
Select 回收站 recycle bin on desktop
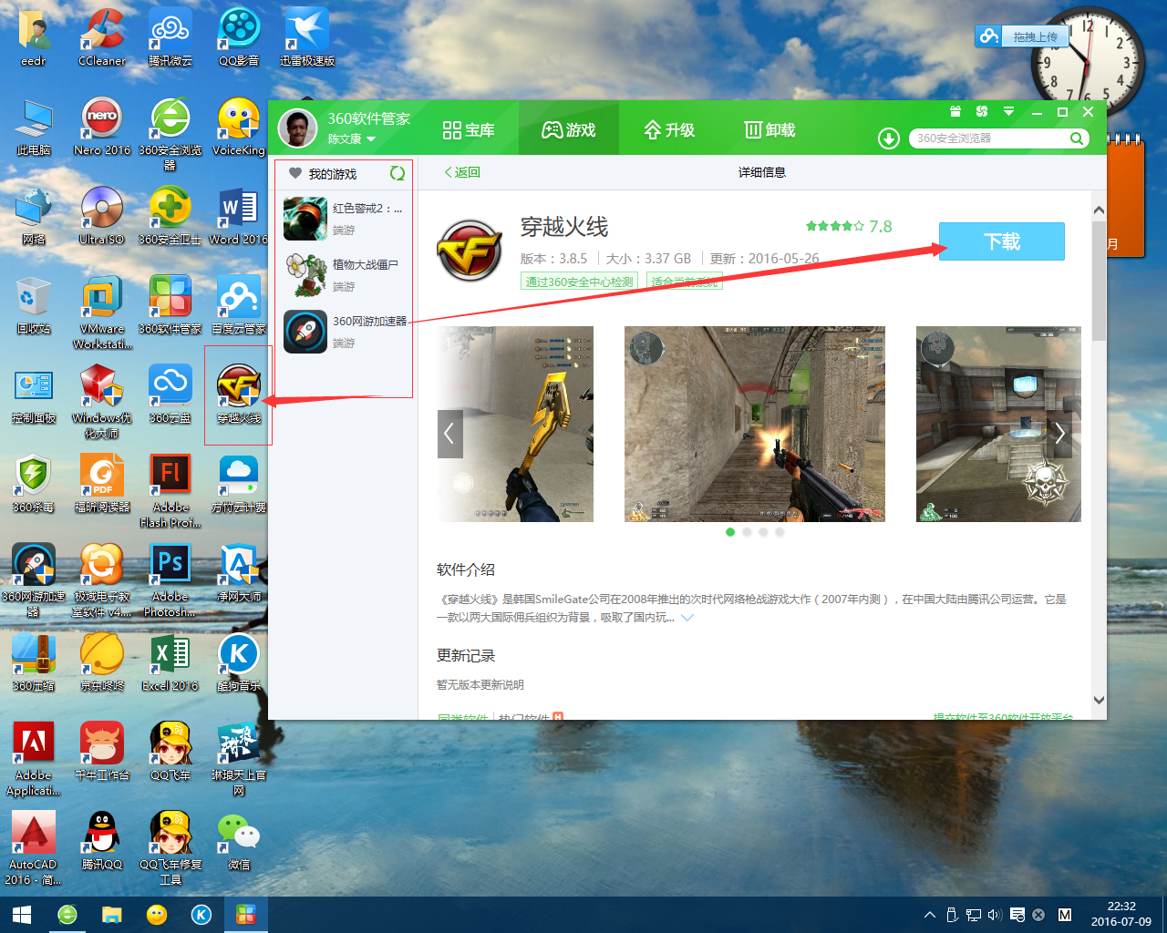34,305
